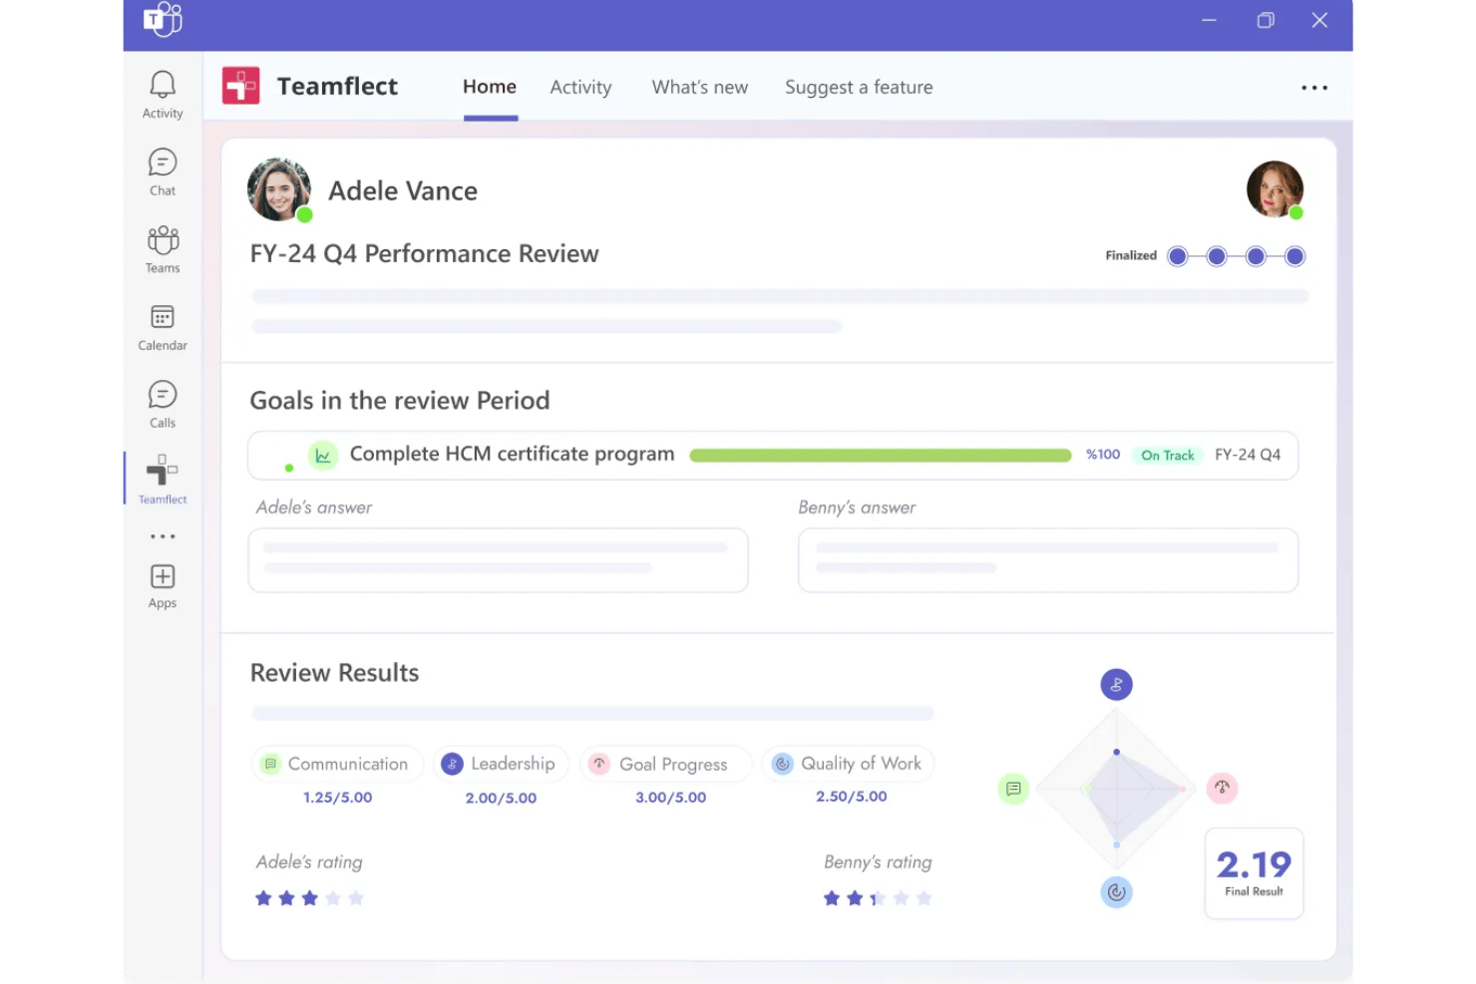Click the Goals in the review Period heading

point(400,401)
